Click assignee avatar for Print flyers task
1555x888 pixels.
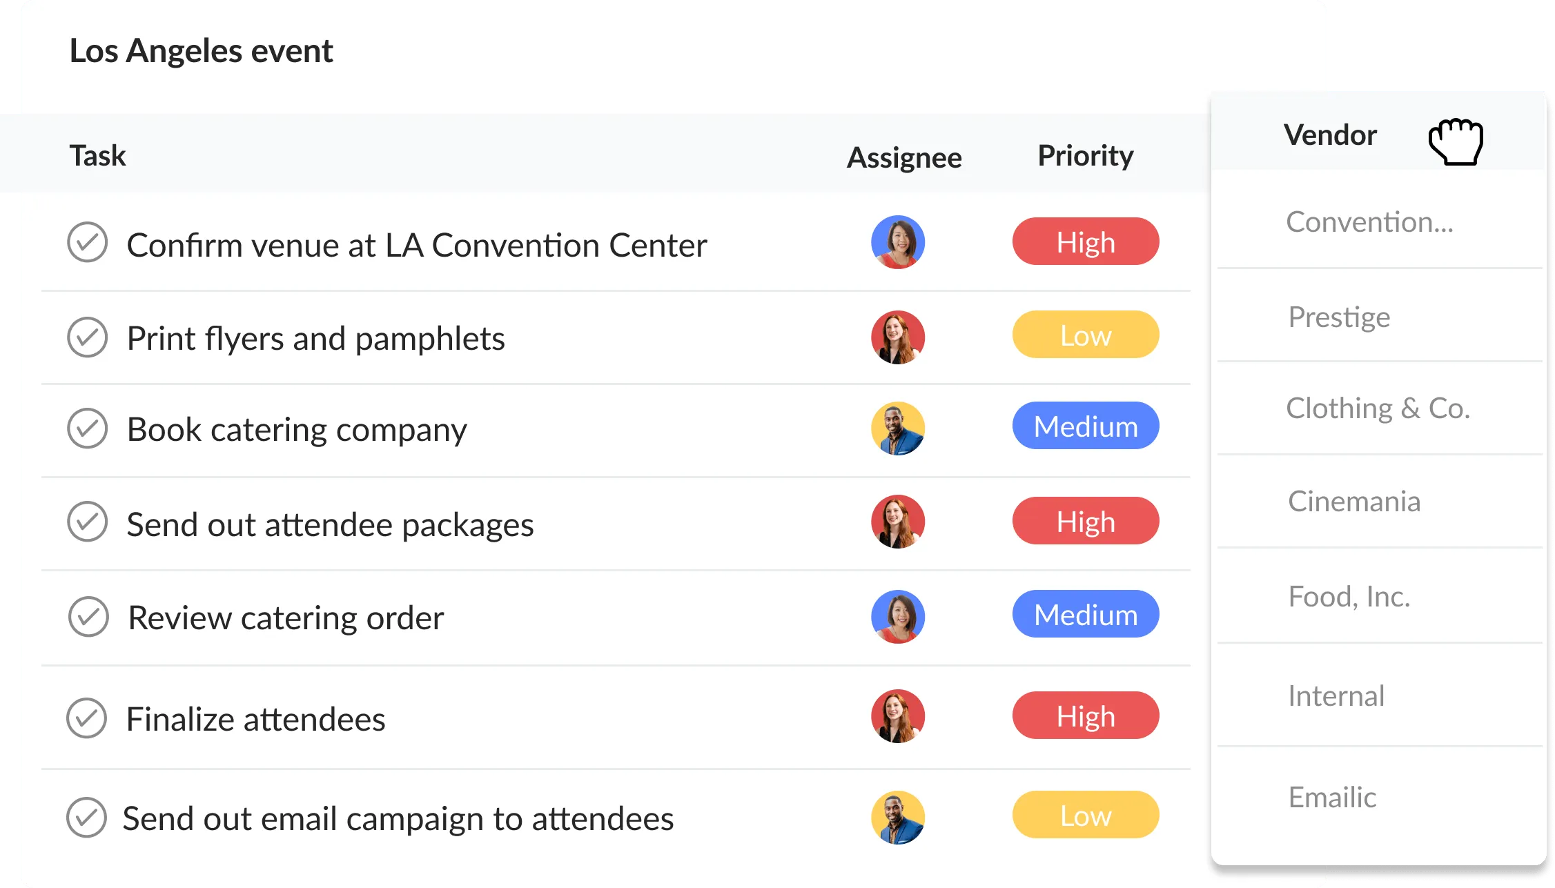pyautogui.click(x=897, y=337)
